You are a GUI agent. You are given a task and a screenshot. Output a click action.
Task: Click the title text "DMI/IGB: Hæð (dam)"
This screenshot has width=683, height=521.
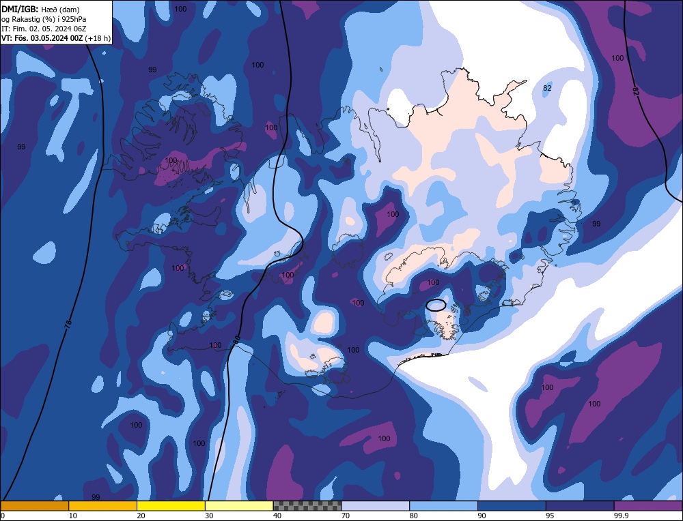click(40, 9)
